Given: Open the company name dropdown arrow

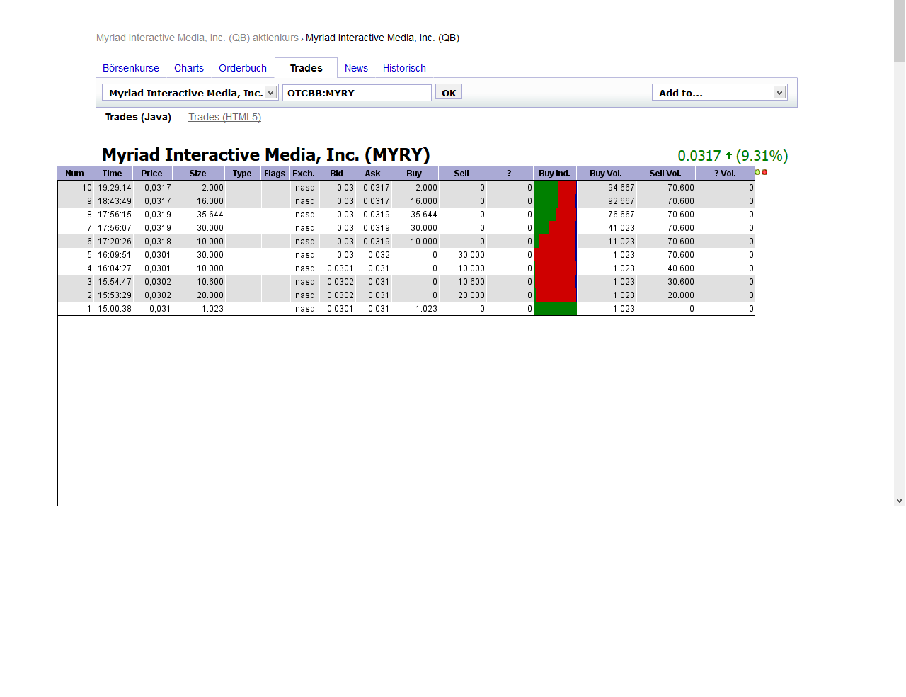Looking at the screenshot, I should pos(270,93).
